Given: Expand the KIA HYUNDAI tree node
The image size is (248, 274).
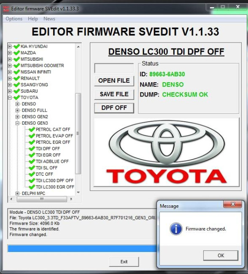Looking at the screenshot, I should [10, 46].
